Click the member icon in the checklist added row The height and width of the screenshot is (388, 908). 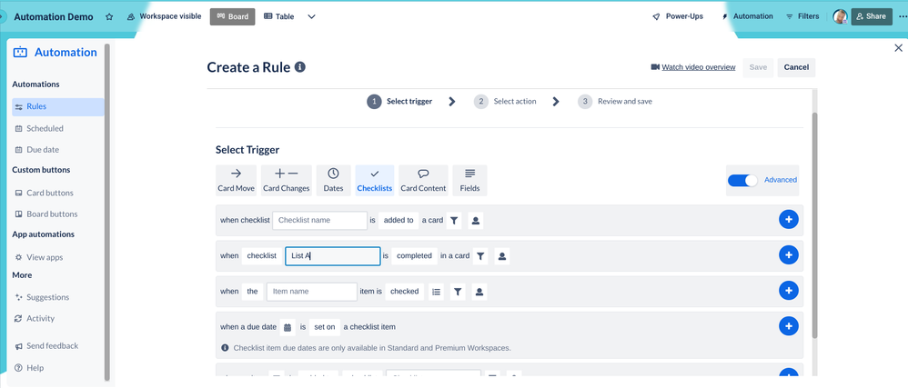pyautogui.click(x=476, y=220)
